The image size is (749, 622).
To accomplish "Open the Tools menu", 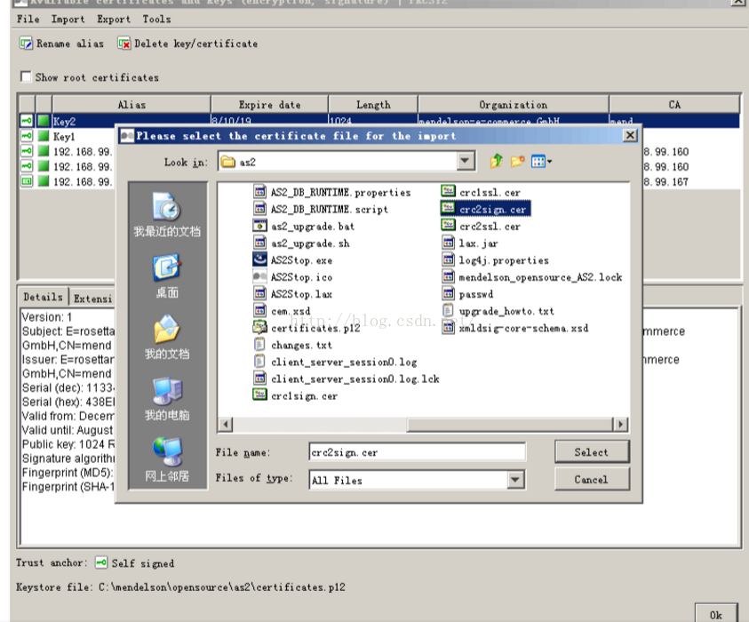I will click(x=156, y=20).
